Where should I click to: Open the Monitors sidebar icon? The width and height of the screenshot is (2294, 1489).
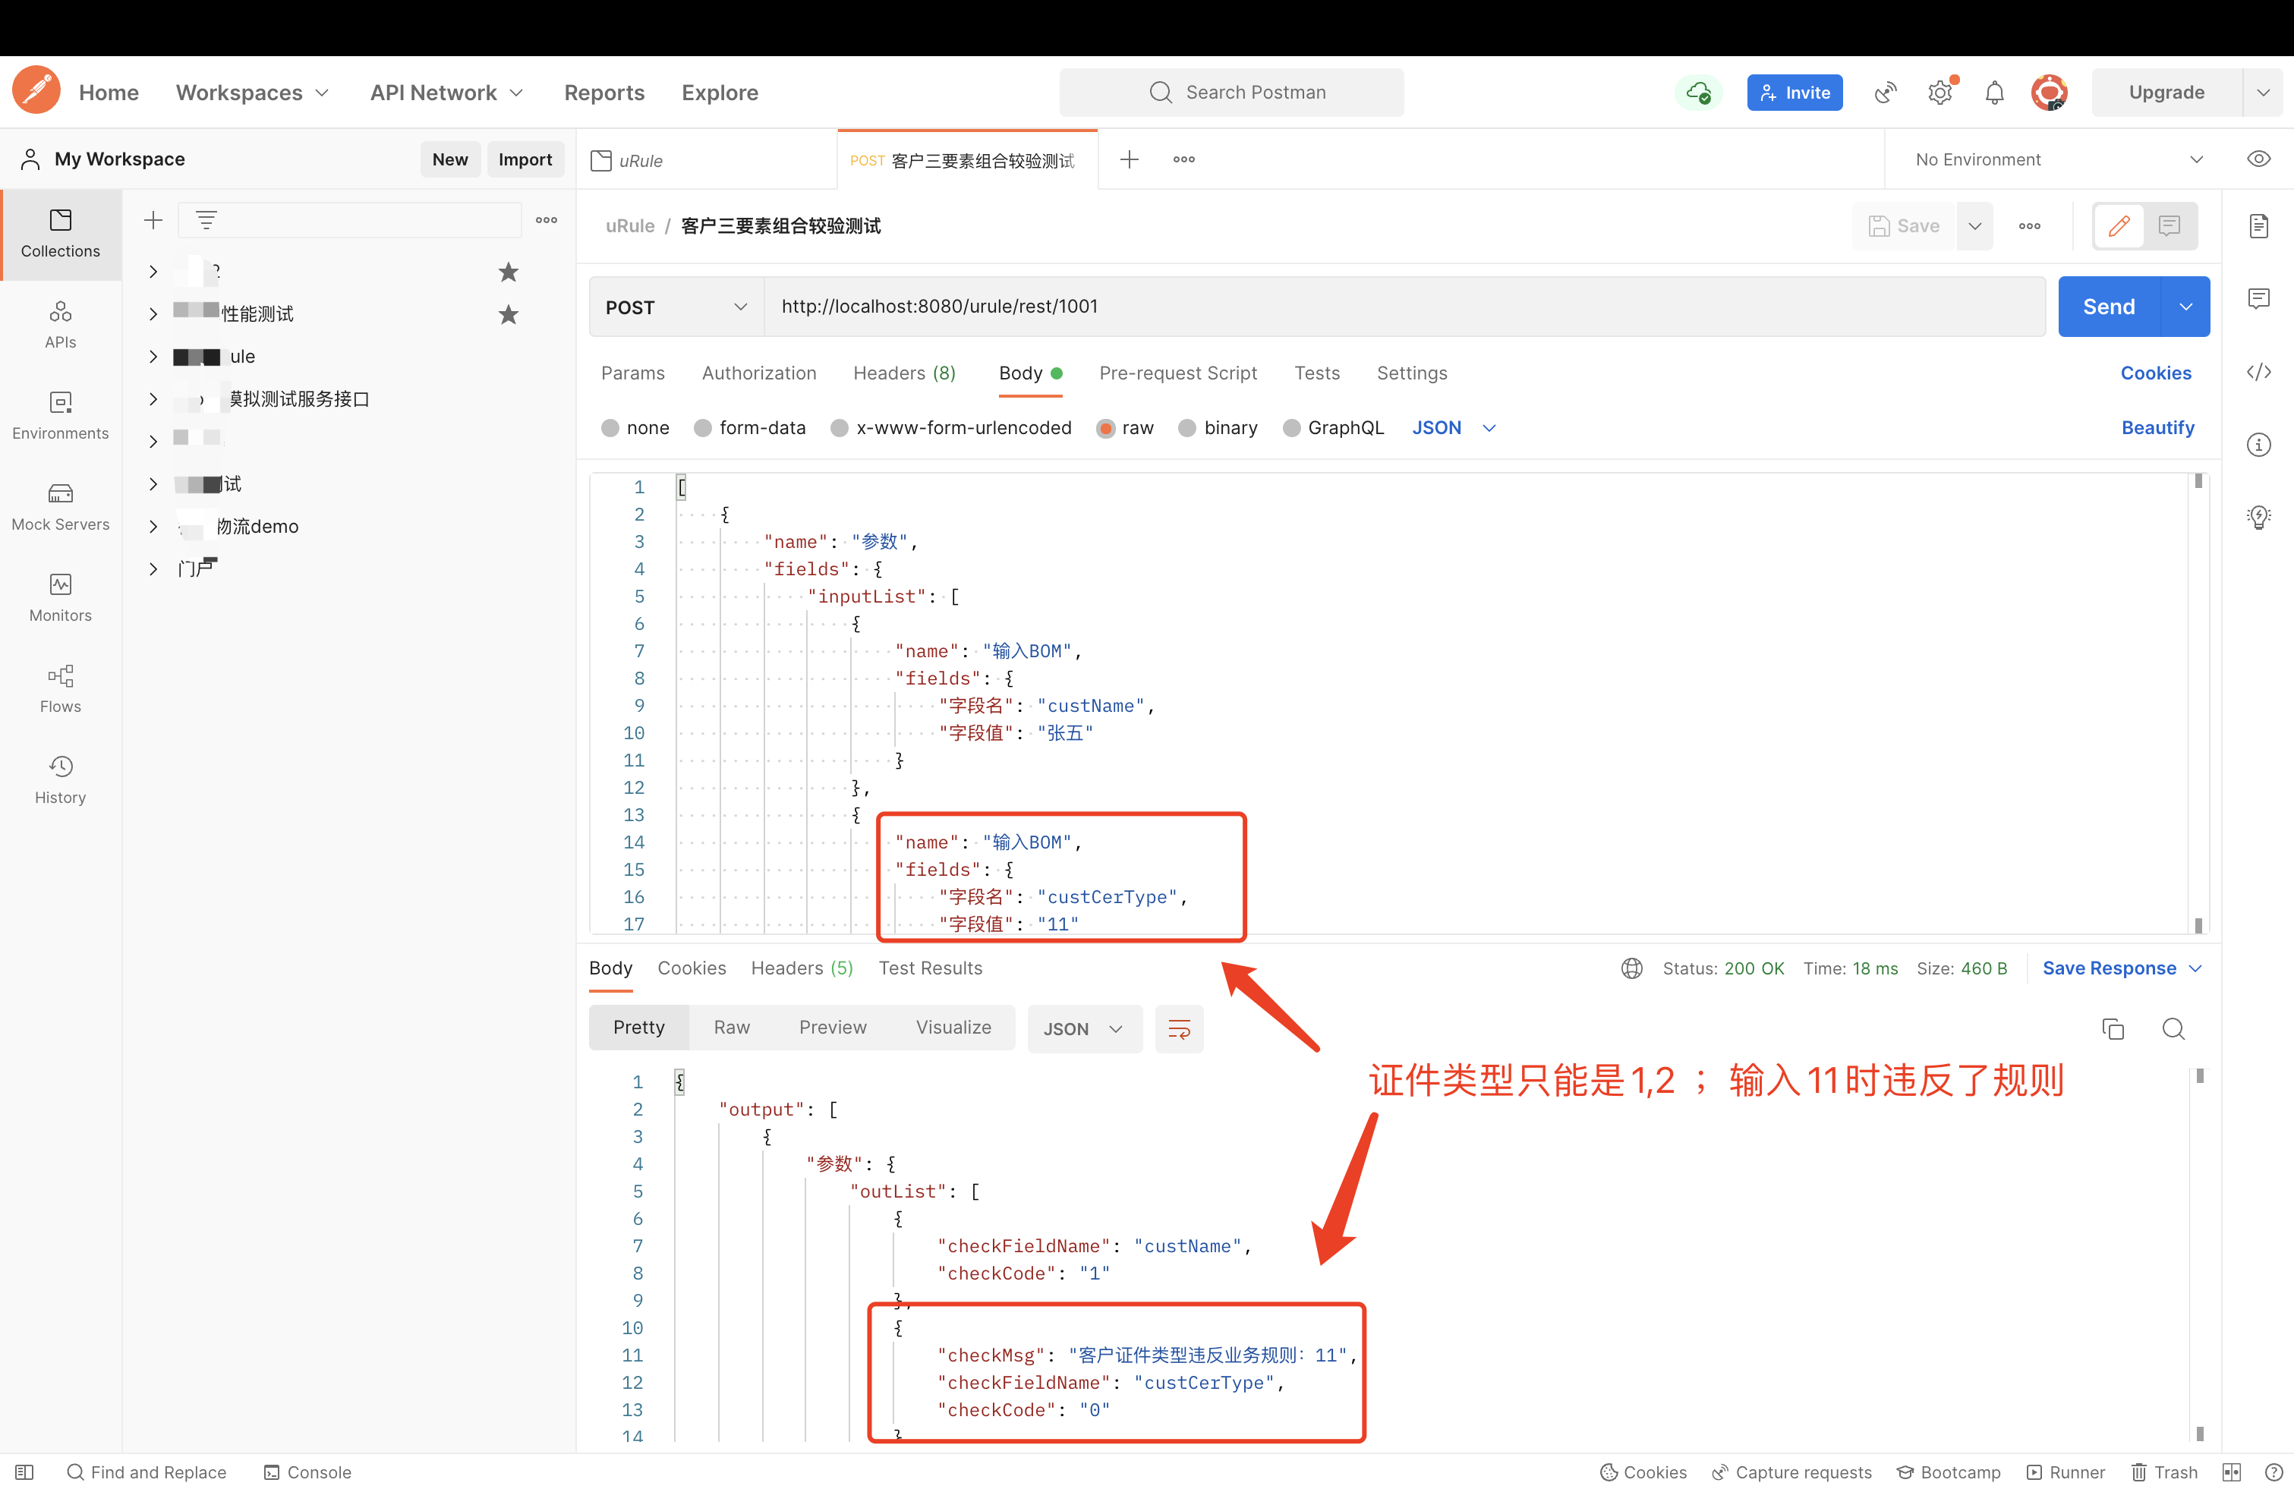click(x=60, y=597)
